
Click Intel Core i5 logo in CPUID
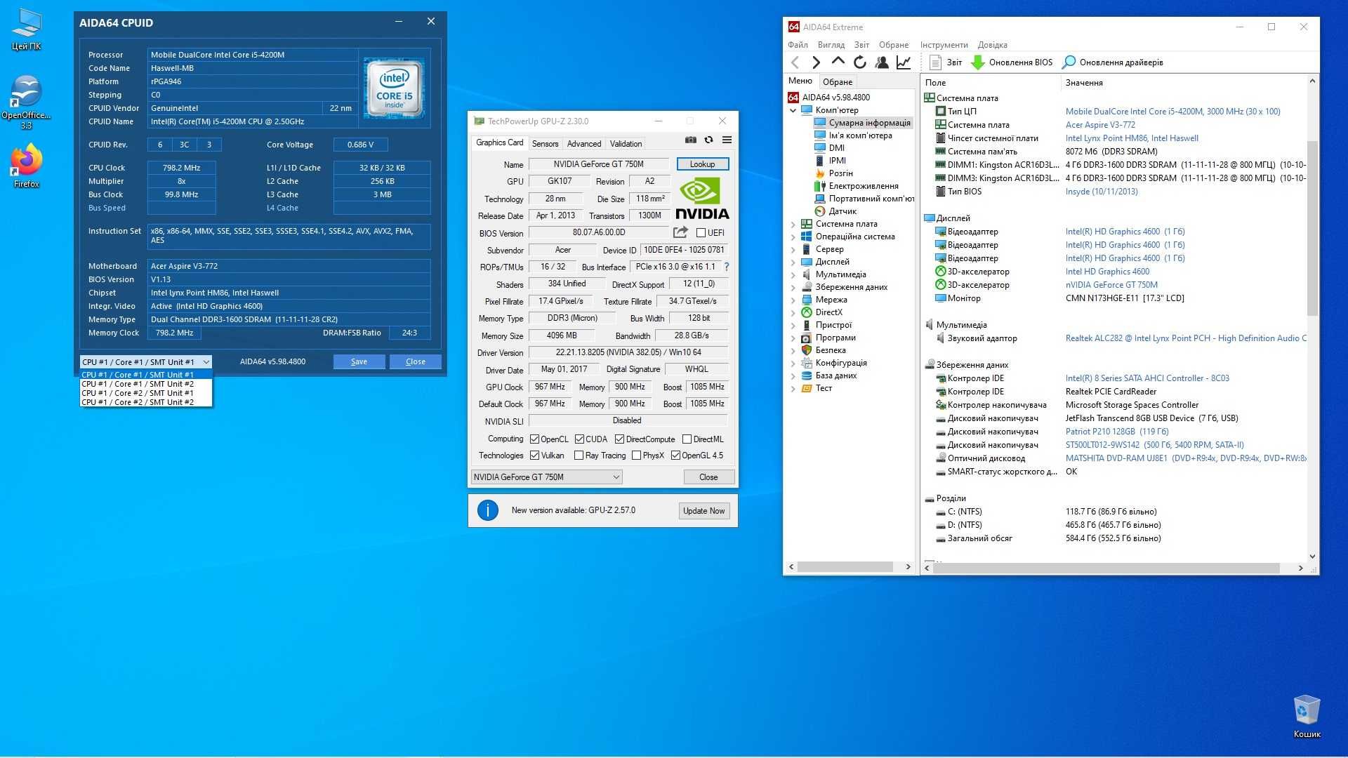394,88
